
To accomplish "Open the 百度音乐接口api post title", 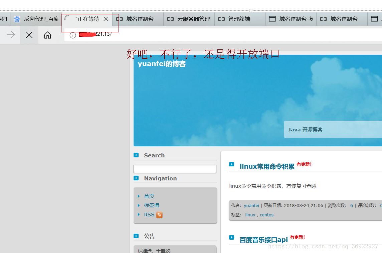I will click(263, 240).
